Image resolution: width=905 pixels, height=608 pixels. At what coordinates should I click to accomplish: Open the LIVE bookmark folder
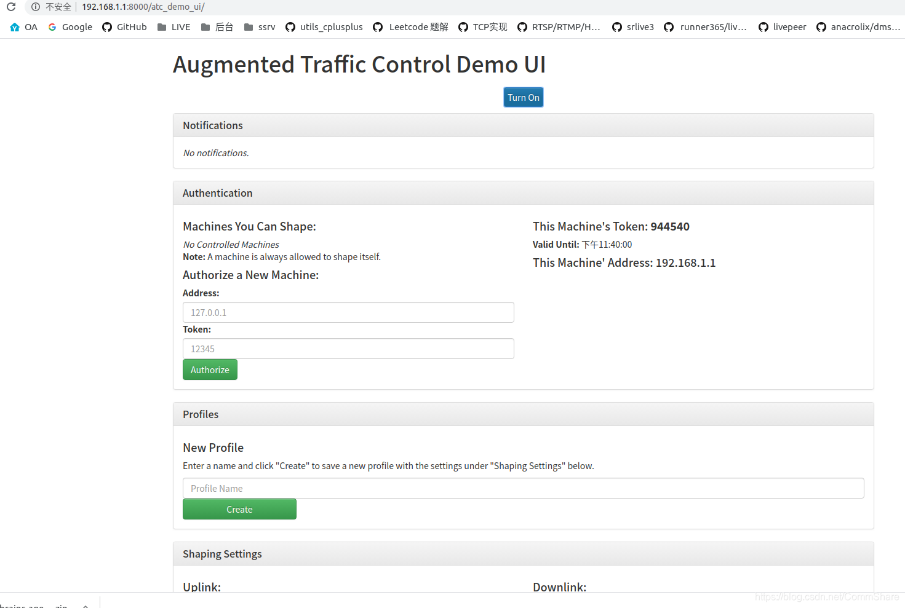click(x=174, y=27)
